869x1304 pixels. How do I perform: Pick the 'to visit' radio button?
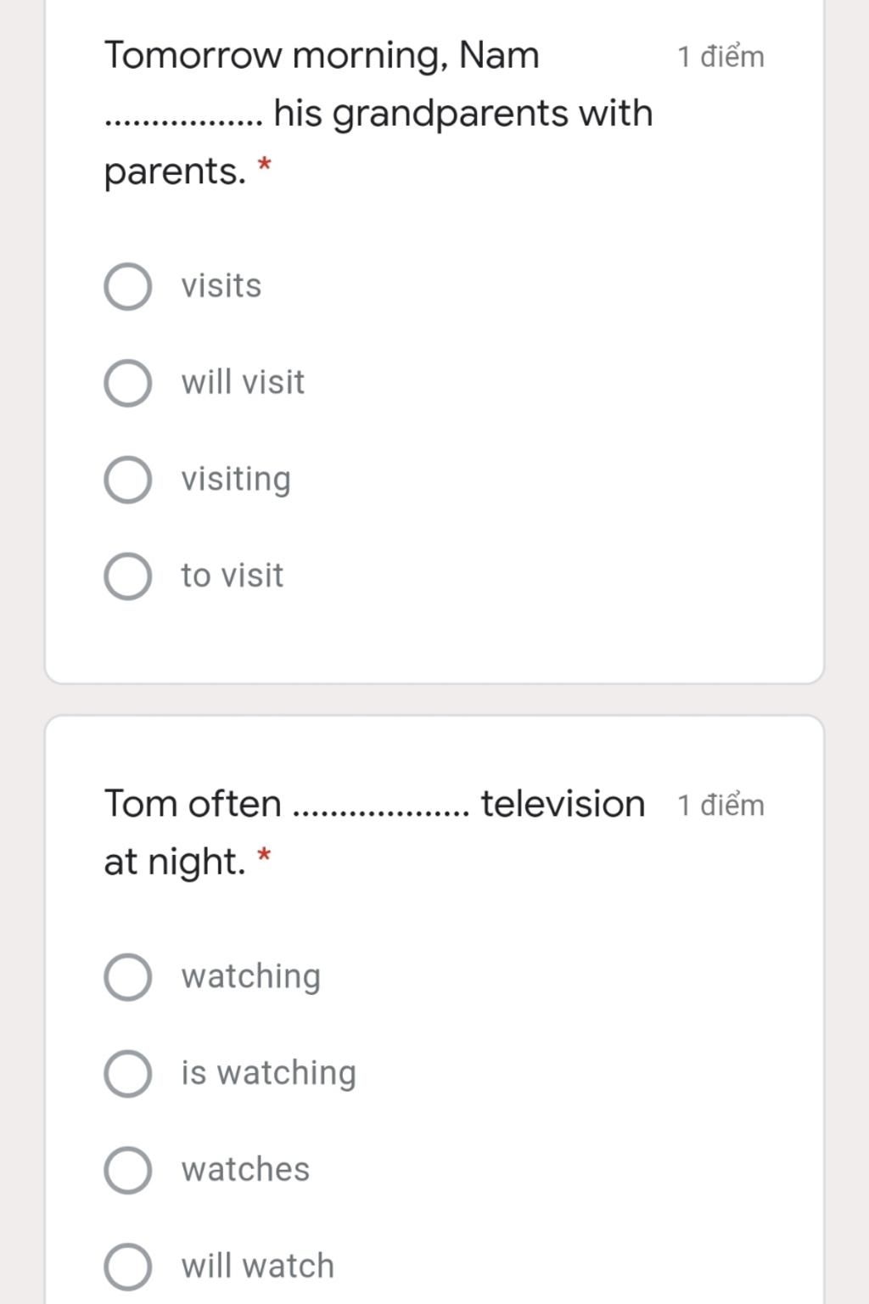128,576
